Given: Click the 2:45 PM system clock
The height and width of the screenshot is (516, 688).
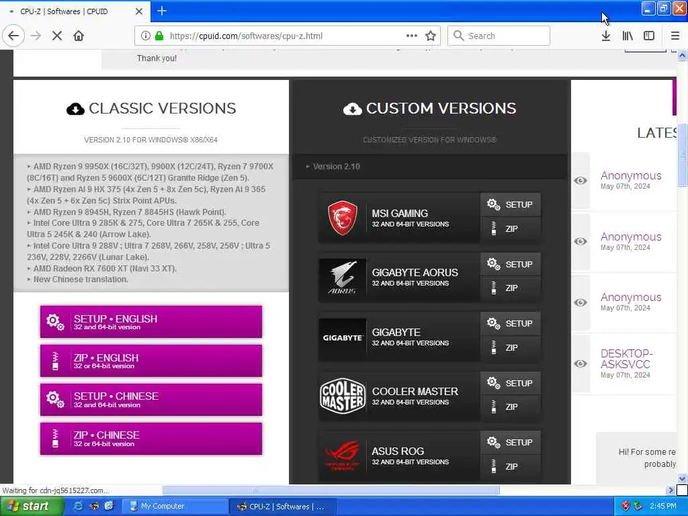Looking at the screenshot, I should point(662,507).
